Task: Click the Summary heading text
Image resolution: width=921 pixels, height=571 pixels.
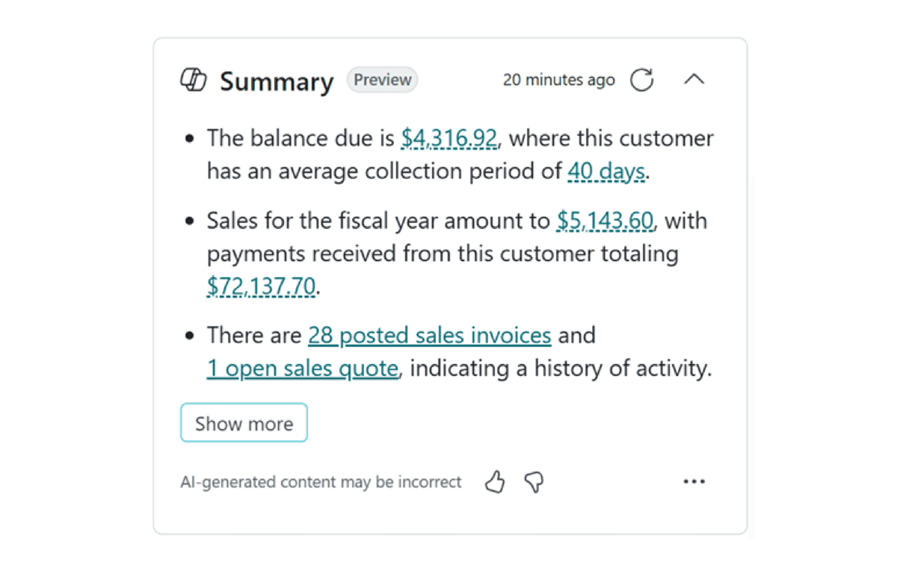Action: click(x=277, y=81)
